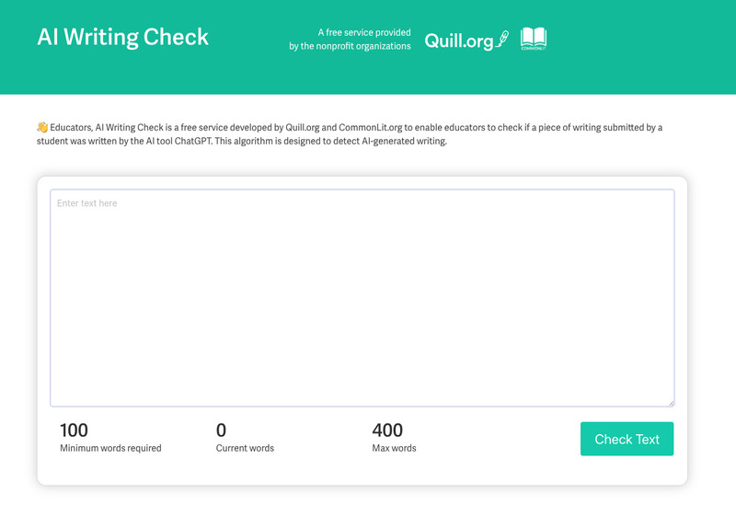This screenshot has height=505, width=736.
Task: Click the 400 max words number
Action: pos(387,430)
